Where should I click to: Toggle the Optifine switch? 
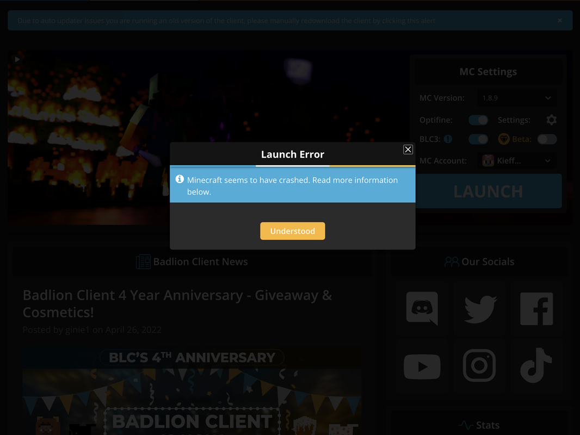click(478, 120)
